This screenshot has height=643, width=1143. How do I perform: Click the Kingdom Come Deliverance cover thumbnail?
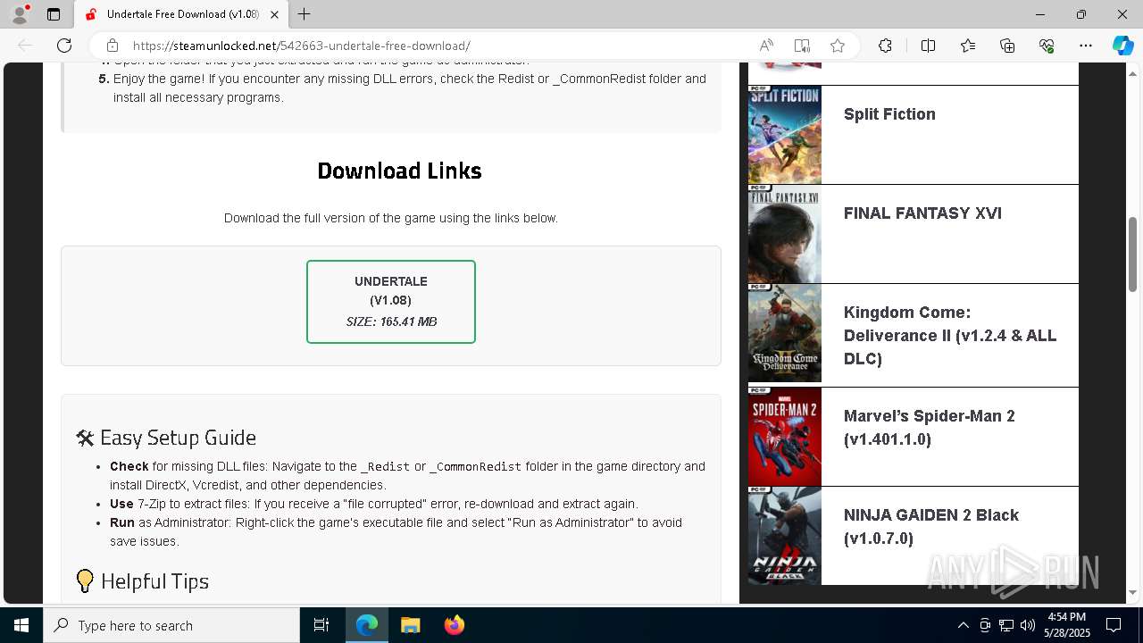pos(785,333)
